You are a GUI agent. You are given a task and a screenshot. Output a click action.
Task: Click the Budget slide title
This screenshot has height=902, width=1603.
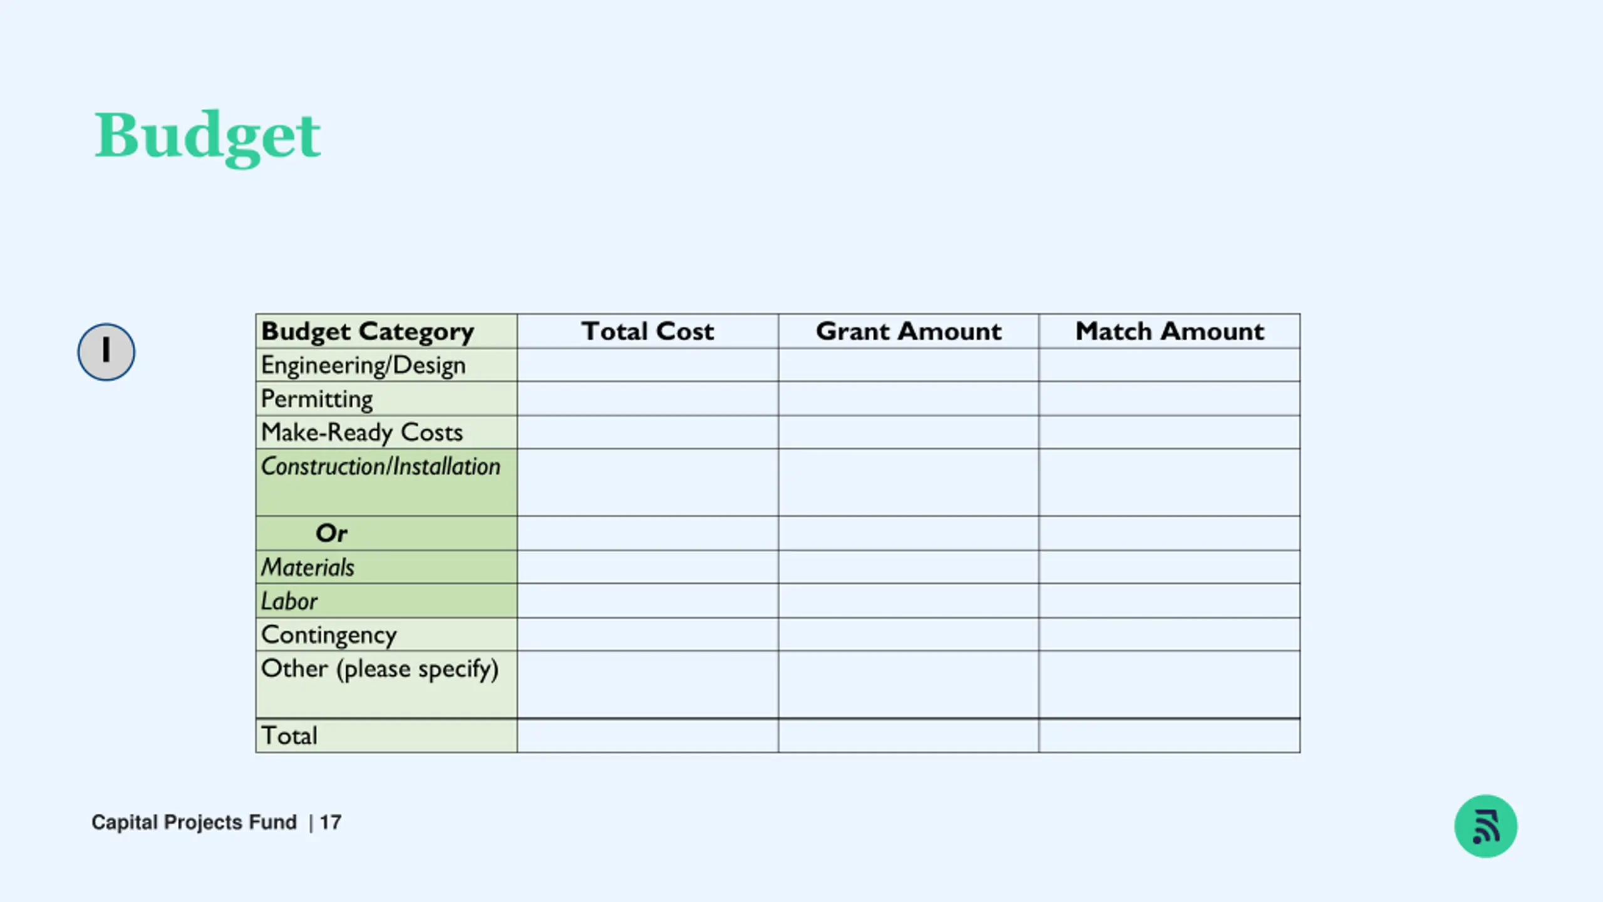(207, 137)
